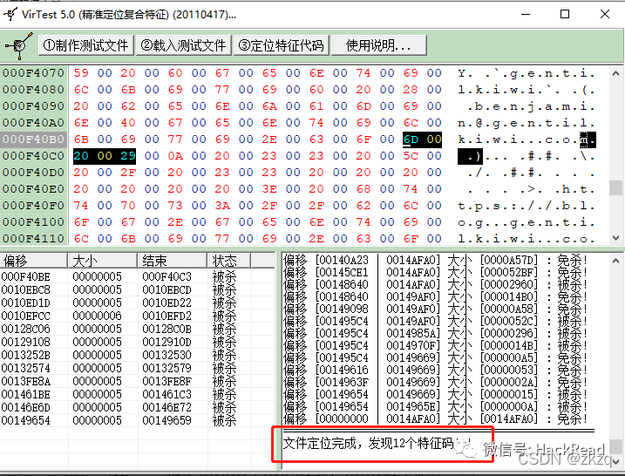The width and height of the screenshot is (625, 476).
Task: Click log line with offset [00149616
Action: (x=435, y=370)
